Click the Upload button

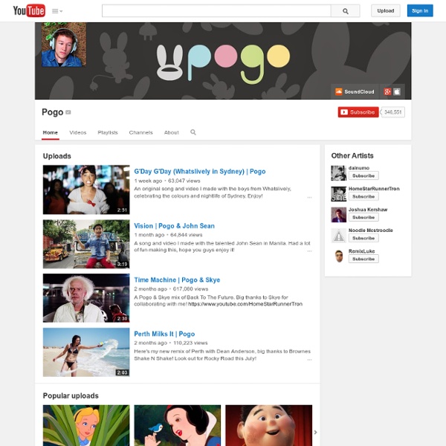[385, 11]
